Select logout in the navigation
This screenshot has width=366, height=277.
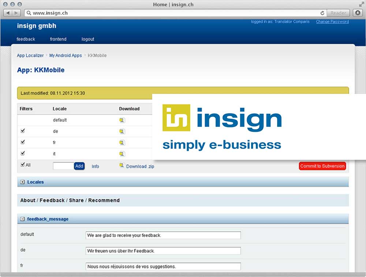click(x=88, y=39)
